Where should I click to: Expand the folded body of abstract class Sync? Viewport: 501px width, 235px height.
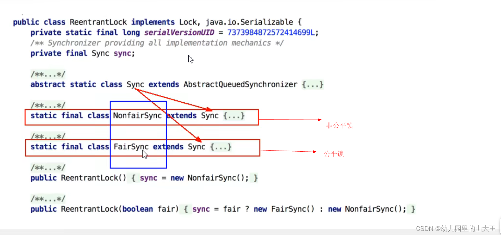(313, 84)
